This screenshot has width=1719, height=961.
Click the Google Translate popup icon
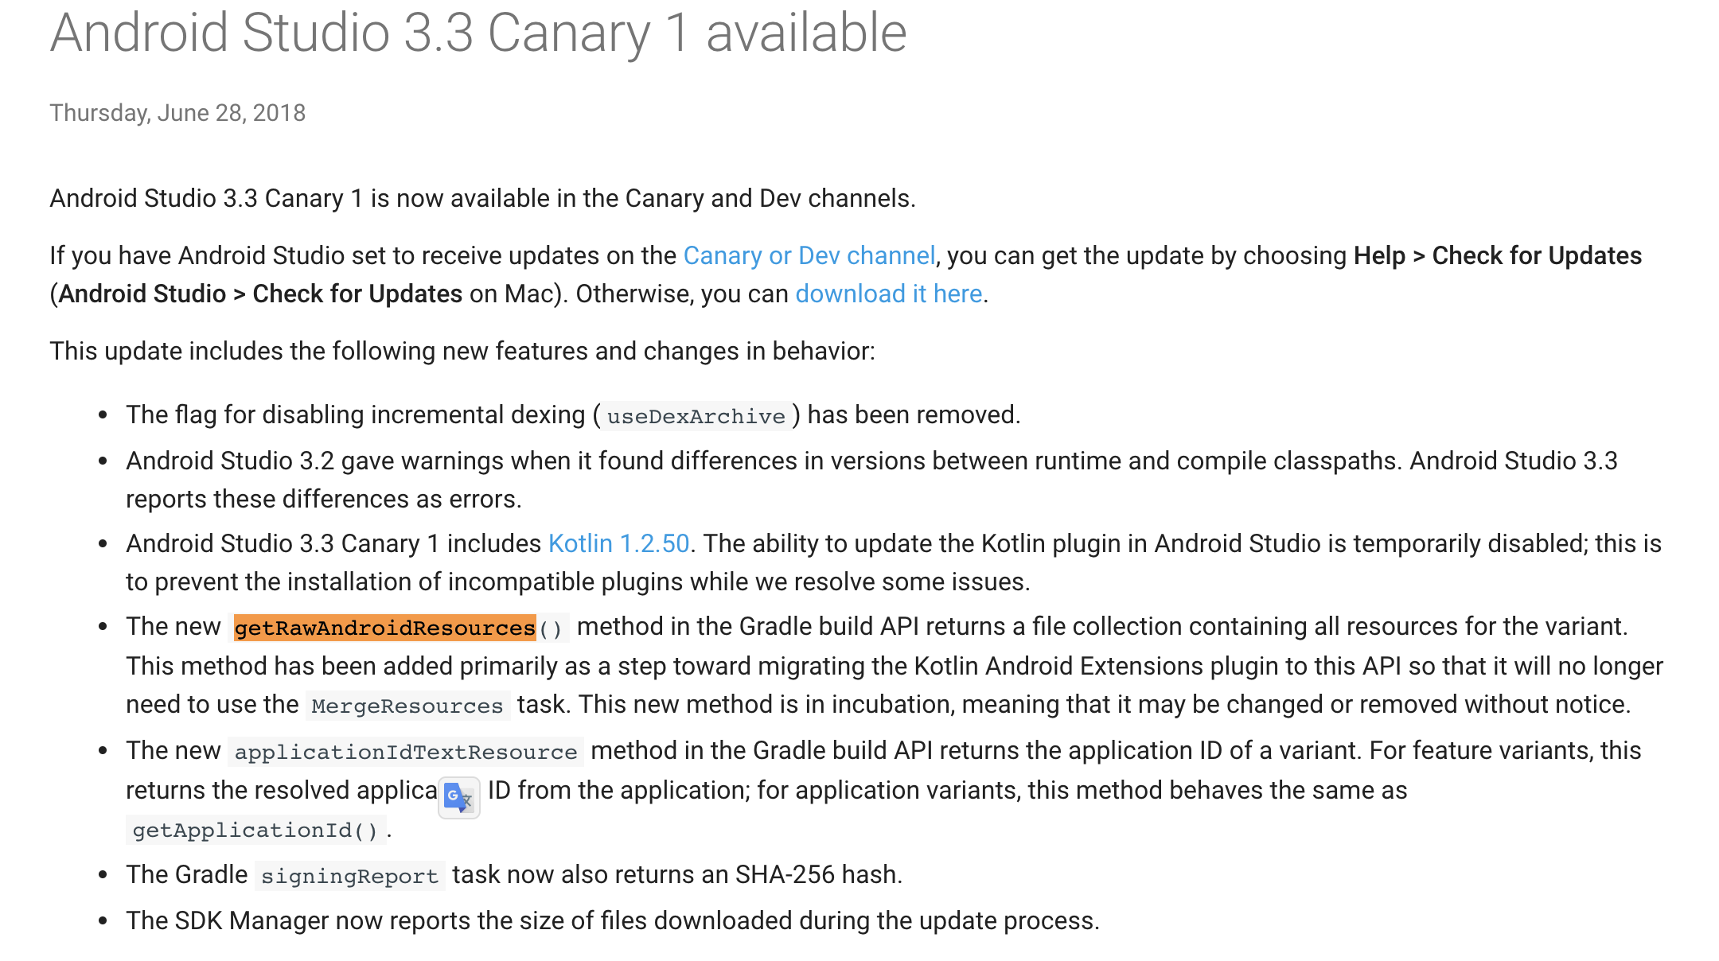pyautogui.click(x=459, y=797)
